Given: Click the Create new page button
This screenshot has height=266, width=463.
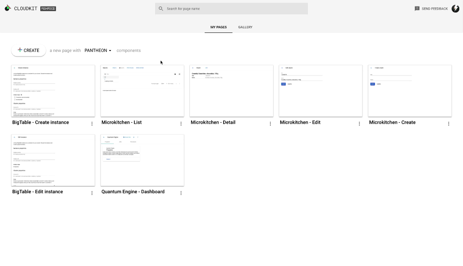Looking at the screenshot, I should (28, 50).
